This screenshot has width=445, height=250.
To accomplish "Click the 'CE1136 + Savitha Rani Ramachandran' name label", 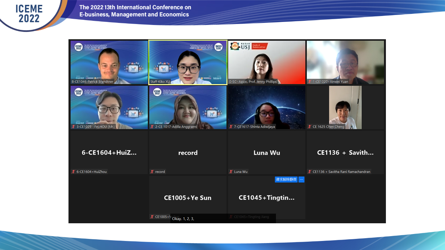I will [341, 172].
